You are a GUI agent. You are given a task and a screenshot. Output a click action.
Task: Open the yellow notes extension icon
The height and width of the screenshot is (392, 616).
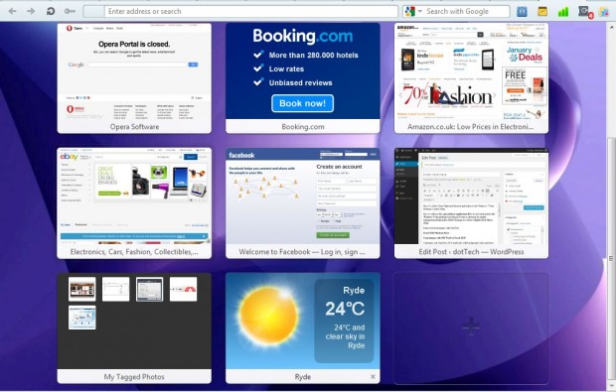pyautogui.click(x=542, y=11)
